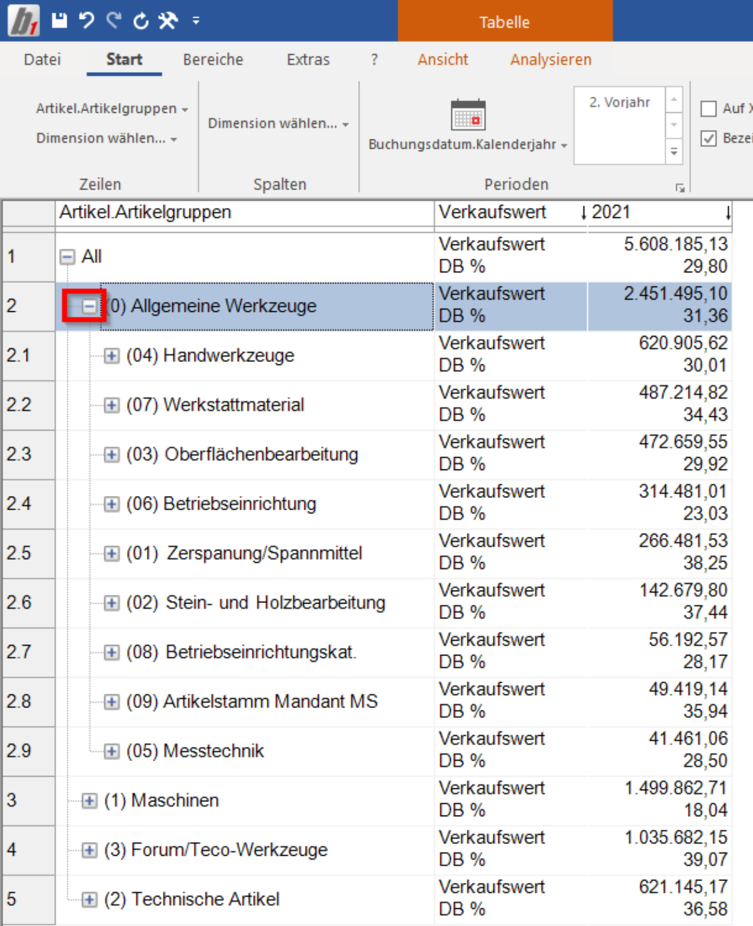Open the tools settings icon
Viewport: 753px width, 926px height.
pyautogui.click(x=168, y=21)
